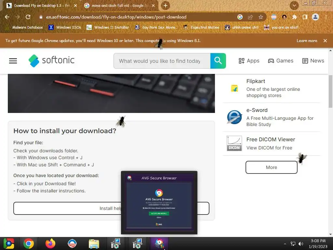Share this page icon in address bar
Screen dimensions: 333x250
250,17
